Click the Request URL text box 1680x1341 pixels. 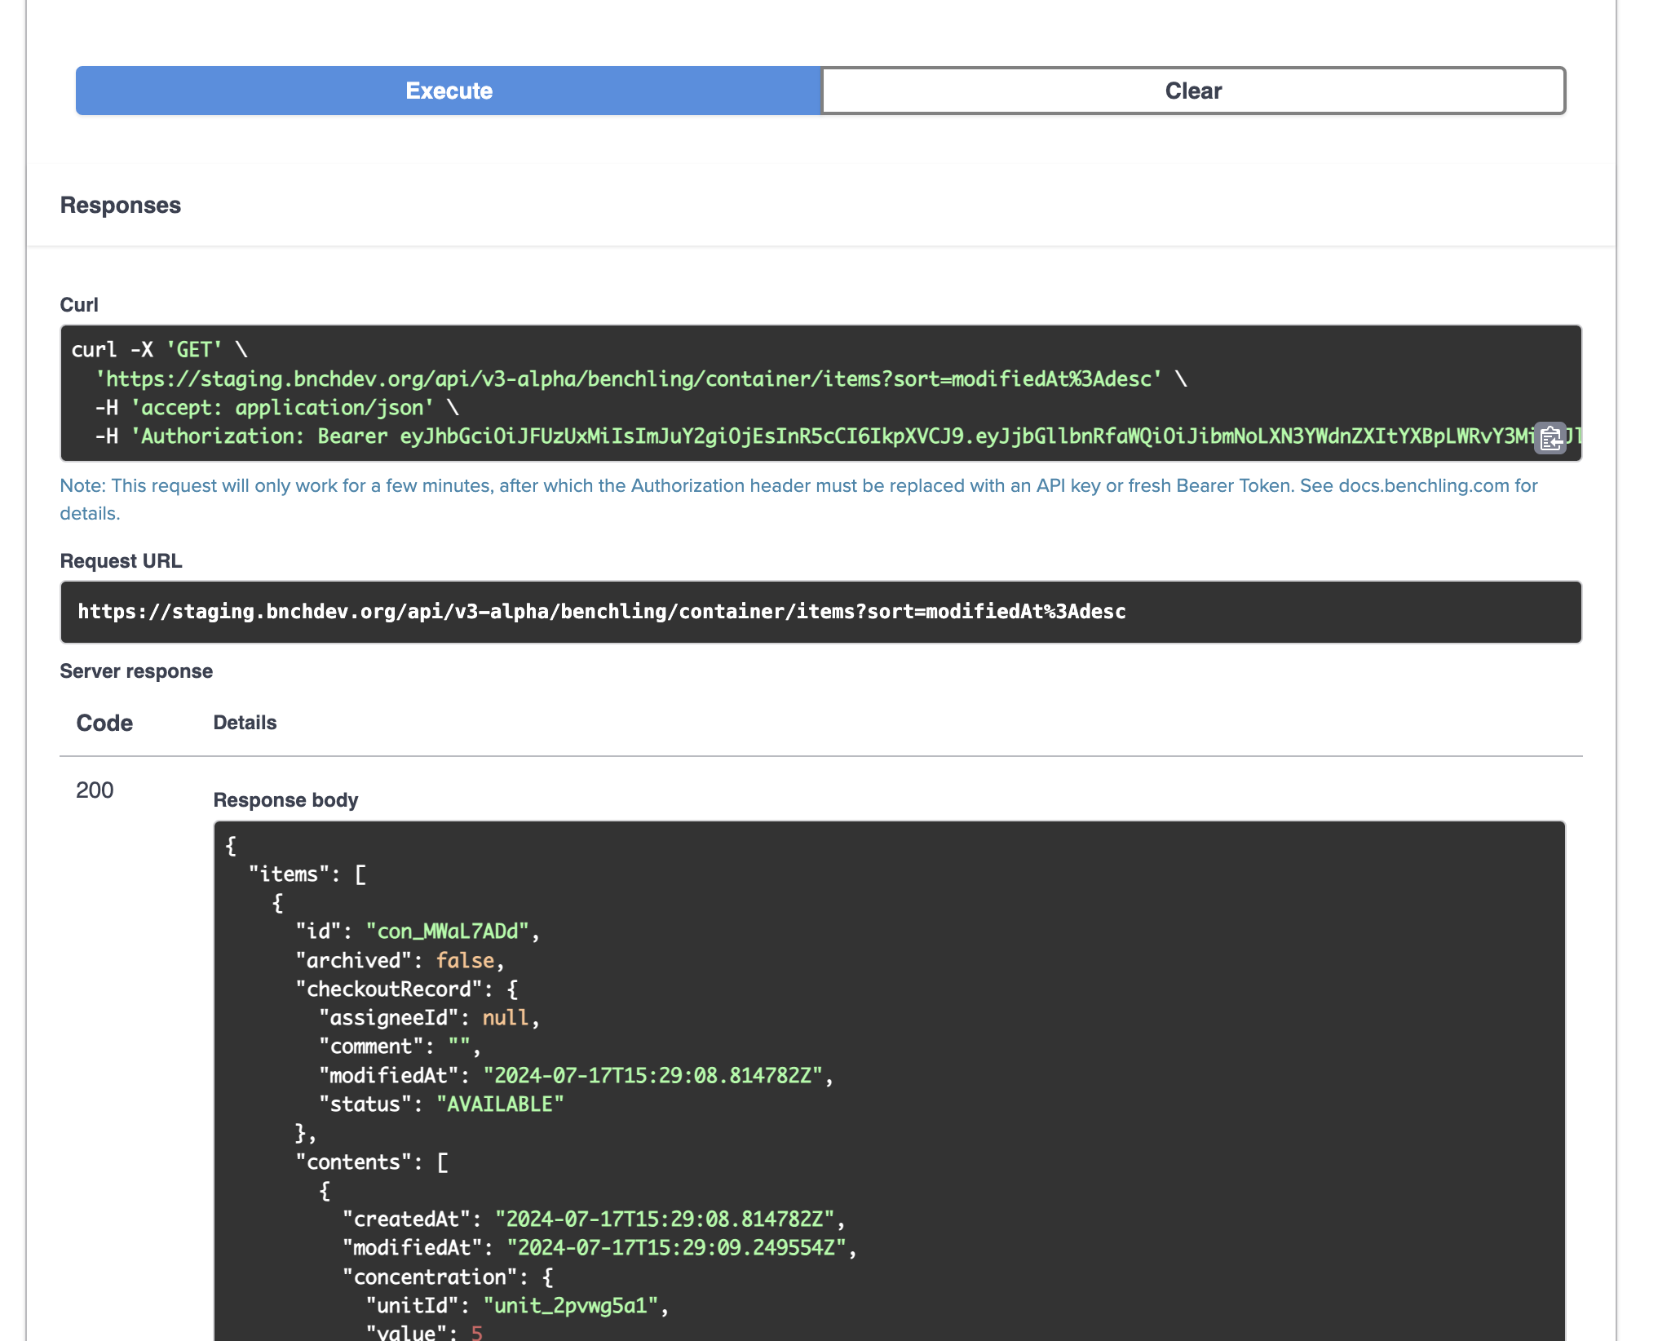coord(820,612)
